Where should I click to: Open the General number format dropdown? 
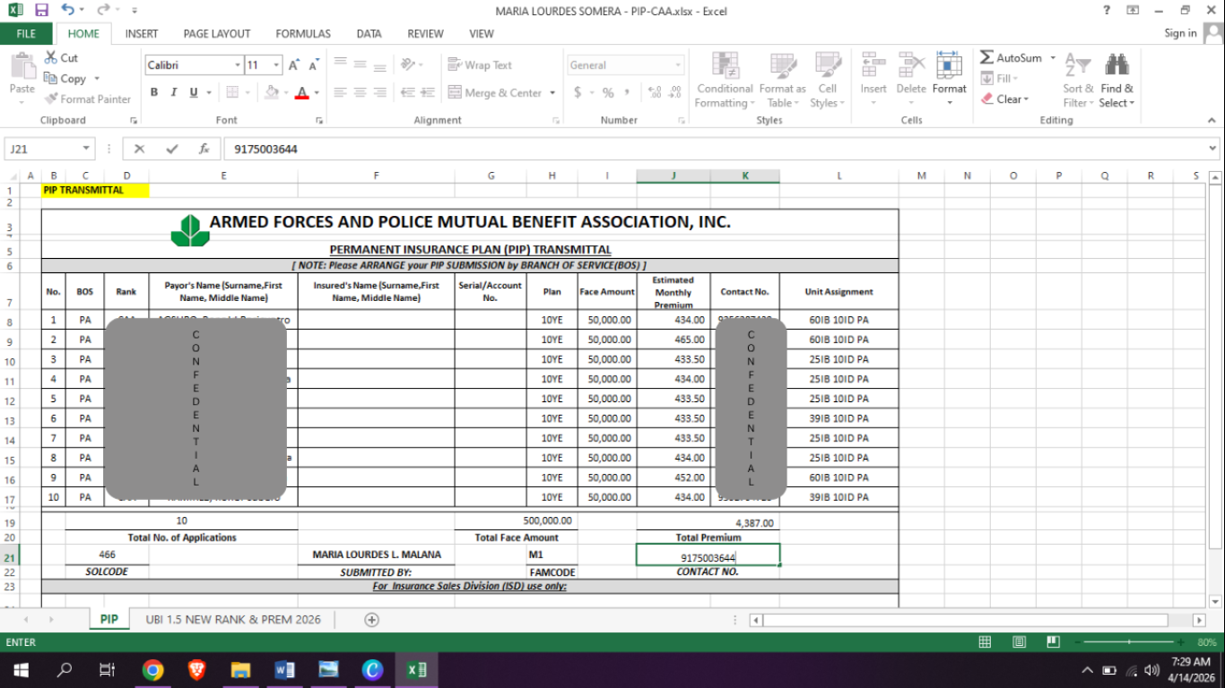click(678, 65)
